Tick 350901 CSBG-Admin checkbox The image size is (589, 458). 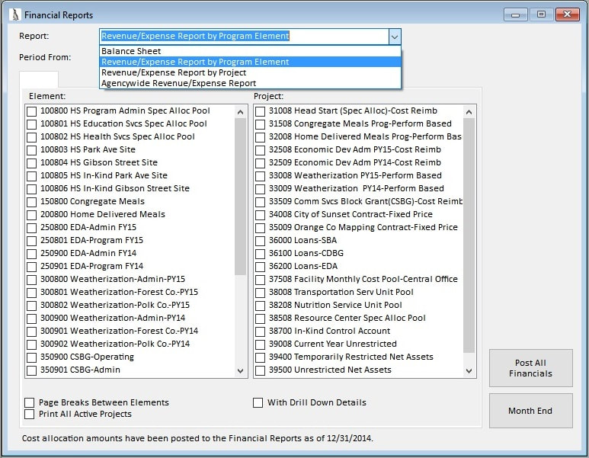[x=31, y=370]
